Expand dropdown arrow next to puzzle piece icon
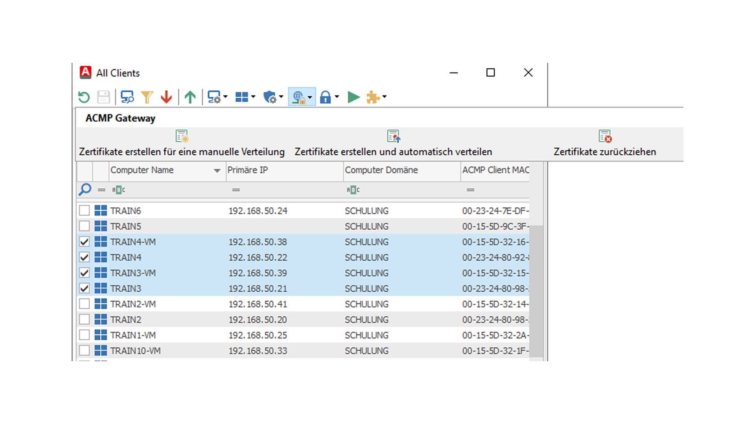The height and width of the screenshot is (424, 755). pos(384,97)
